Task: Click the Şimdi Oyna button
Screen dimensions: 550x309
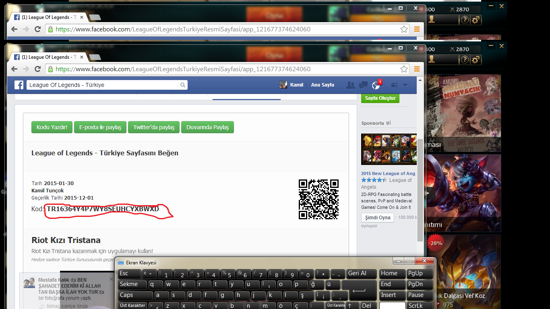Action: (378, 218)
